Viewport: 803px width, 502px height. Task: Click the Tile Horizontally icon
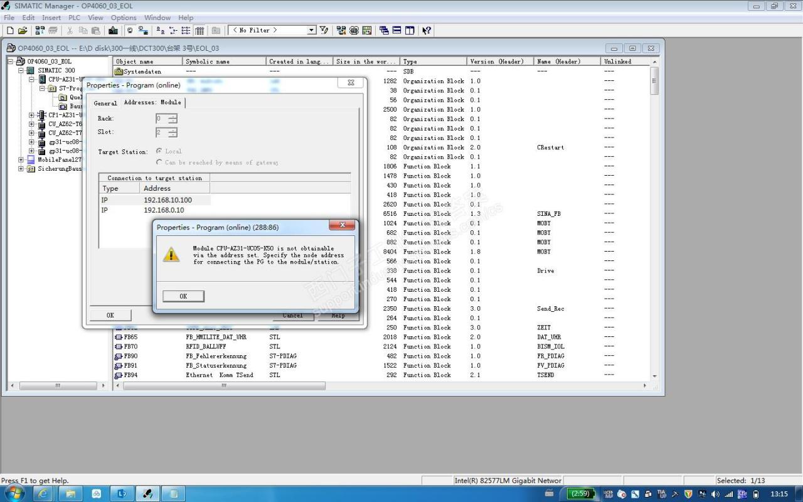396,30
